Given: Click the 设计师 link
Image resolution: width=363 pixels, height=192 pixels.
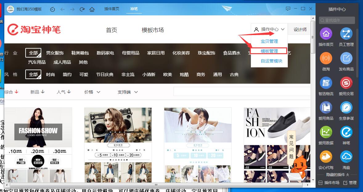Looking at the screenshot, I should pos(300,30).
